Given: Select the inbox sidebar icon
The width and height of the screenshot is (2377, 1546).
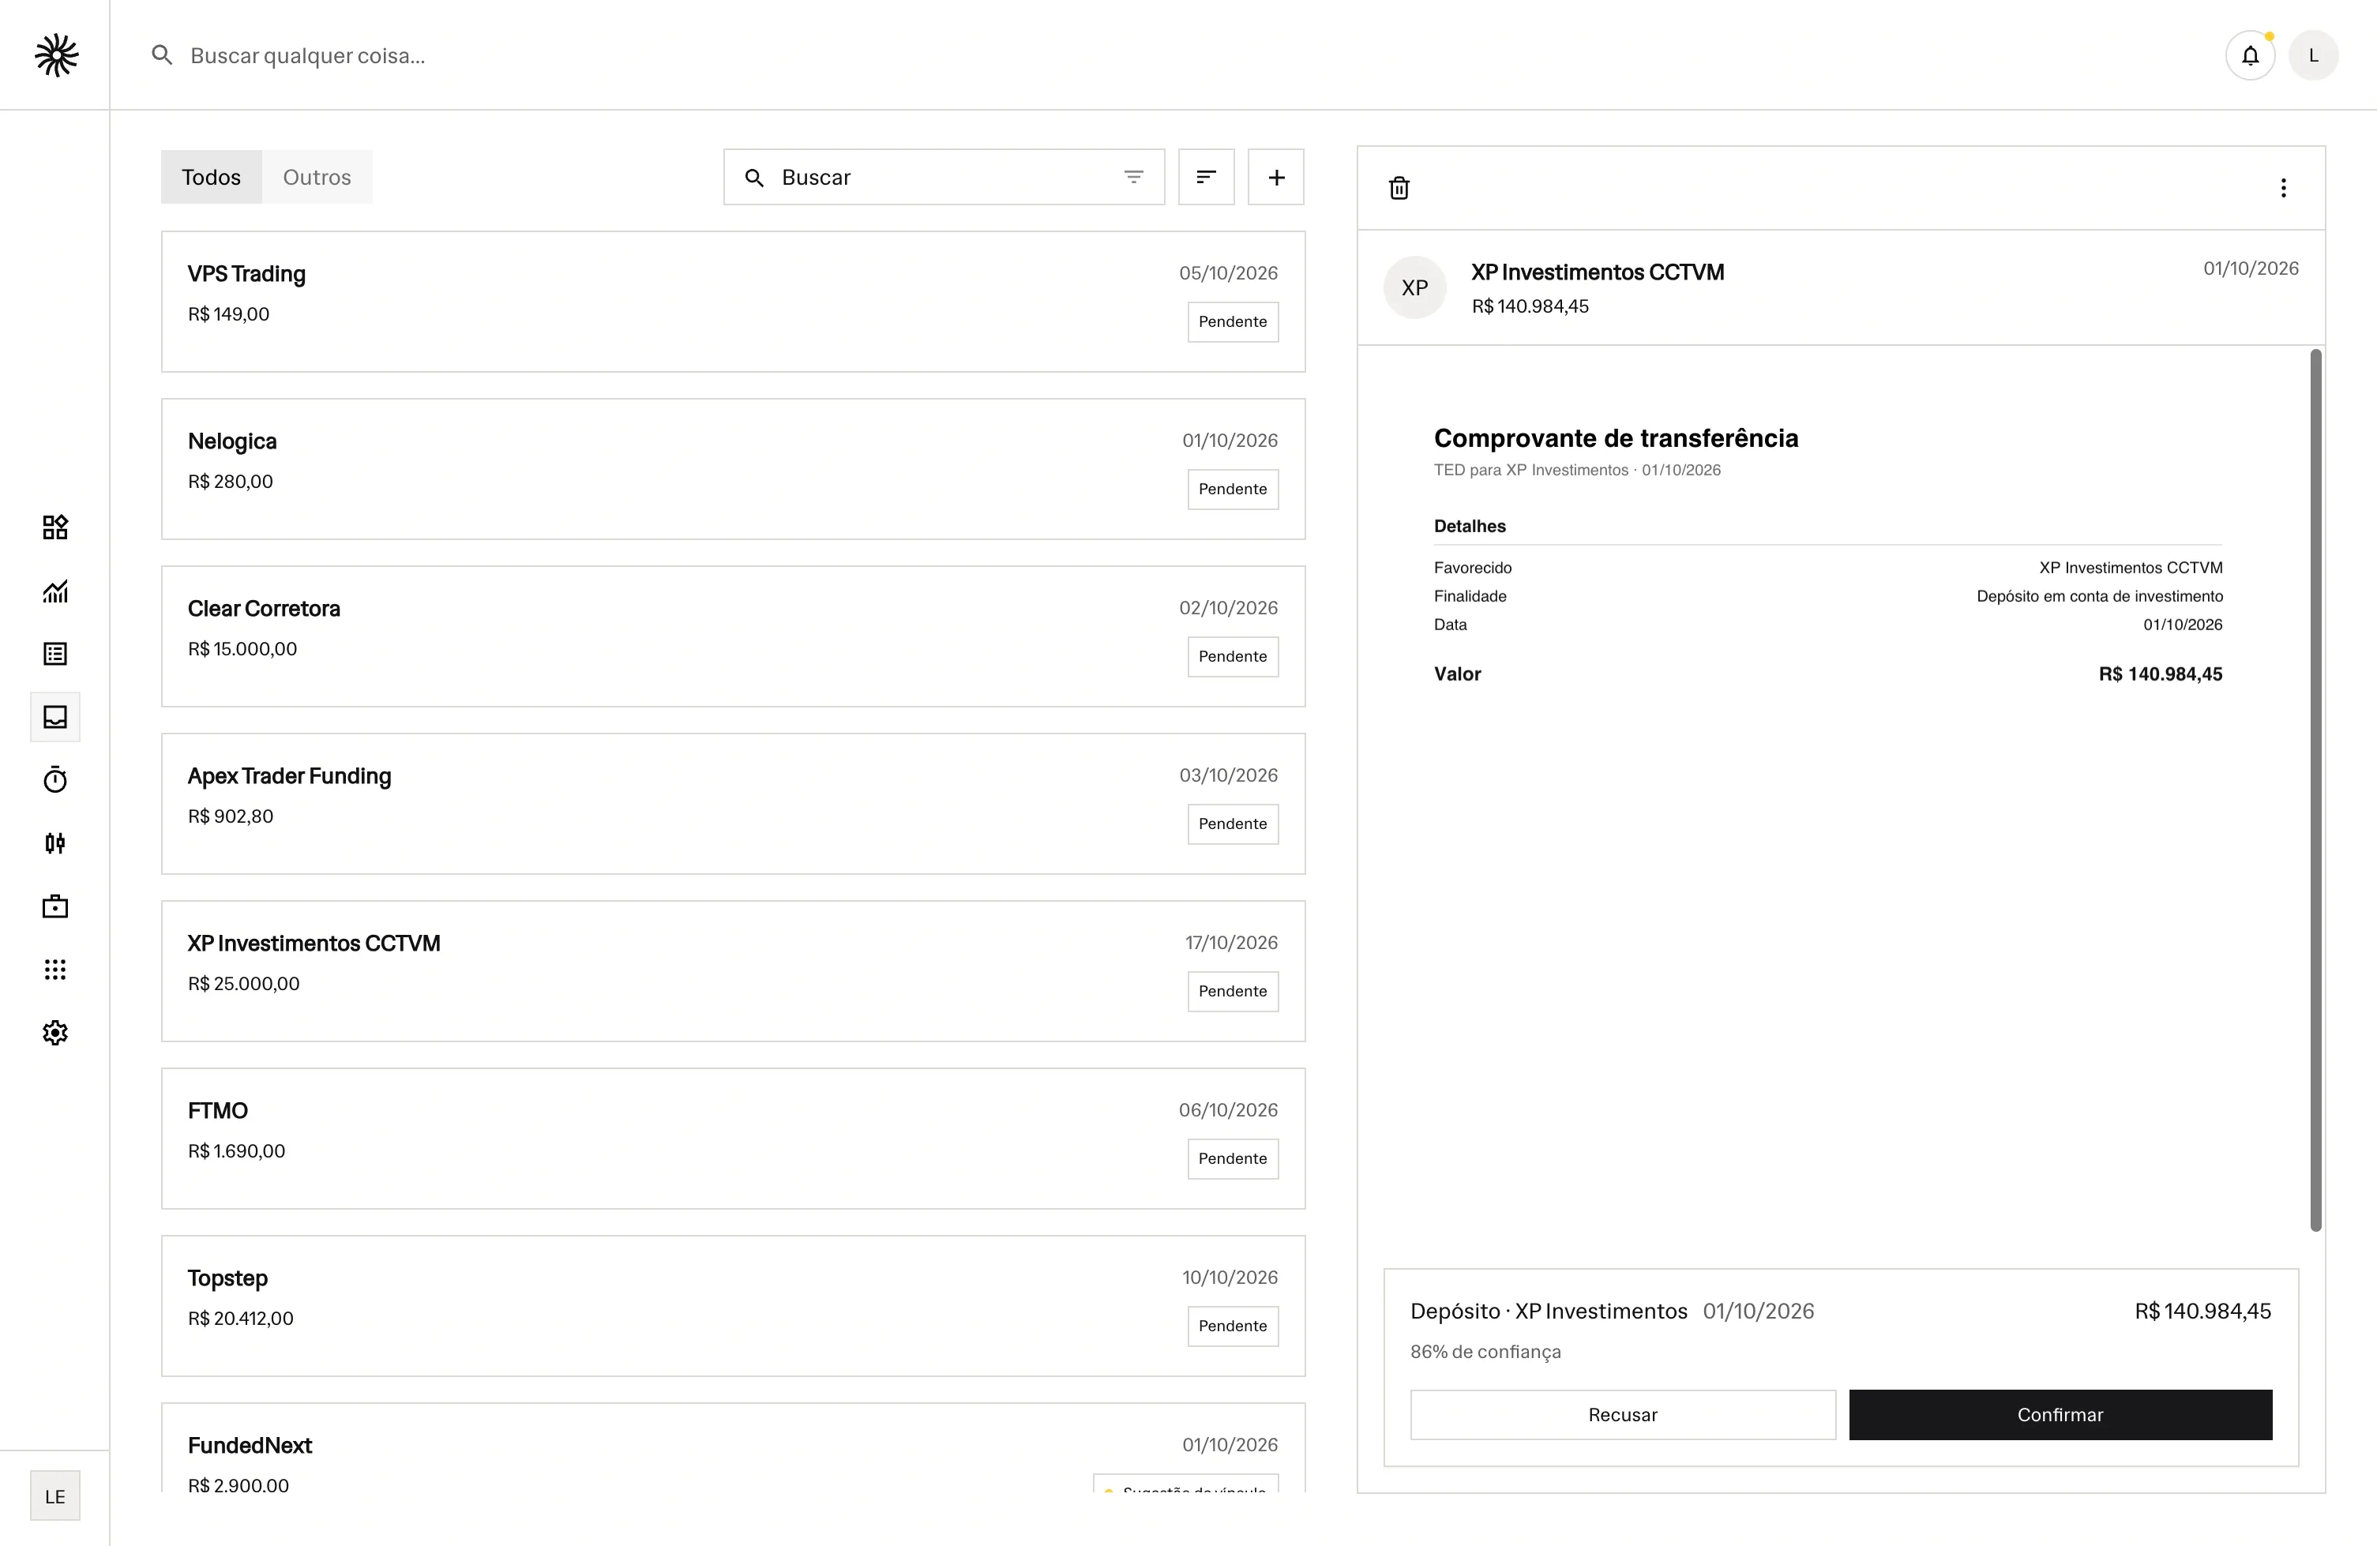Looking at the screenshot, I should [x=55, y=717].
